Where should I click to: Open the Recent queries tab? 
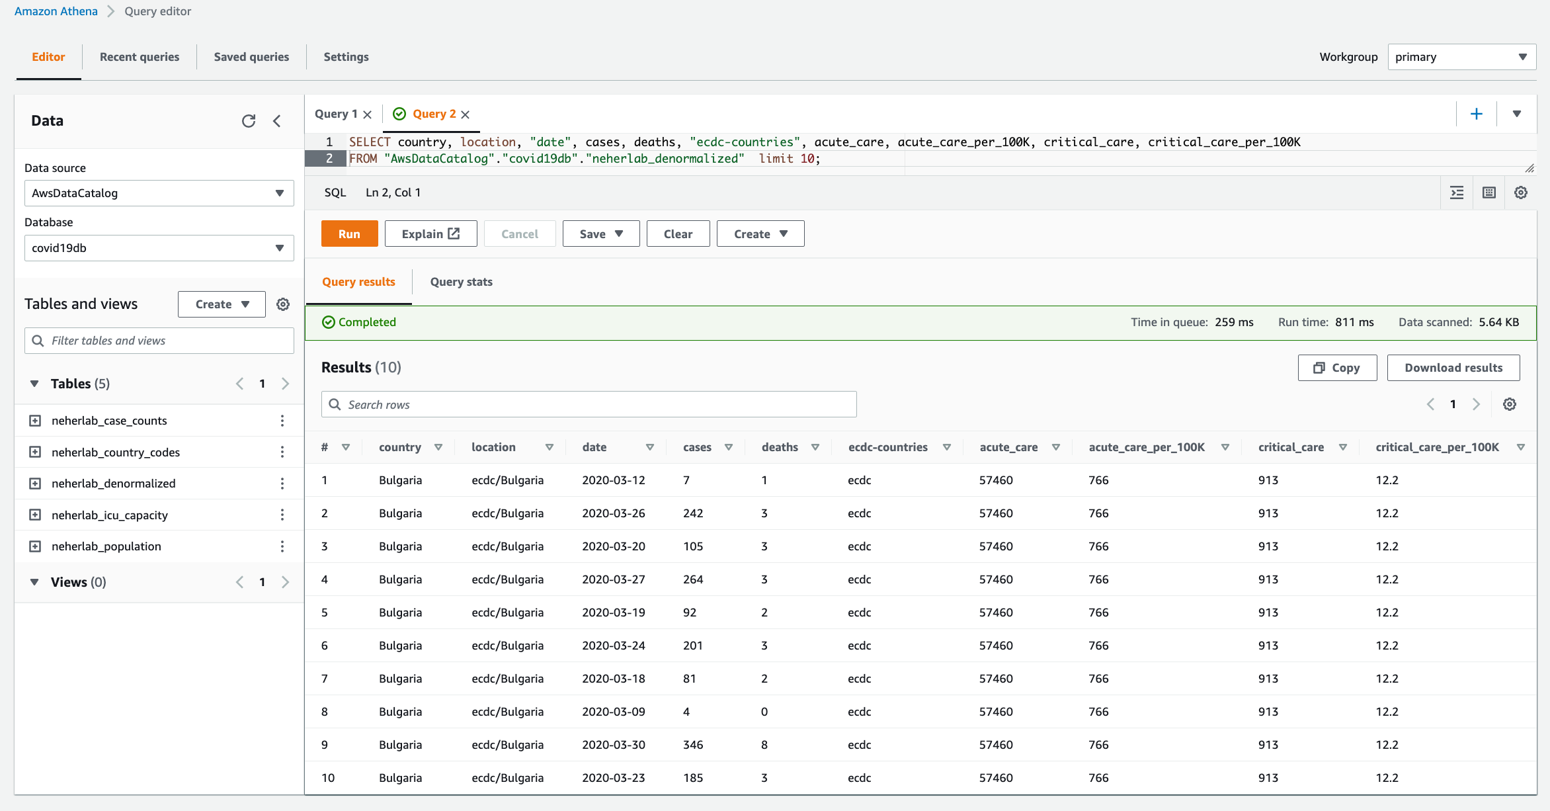pos(140,57)
